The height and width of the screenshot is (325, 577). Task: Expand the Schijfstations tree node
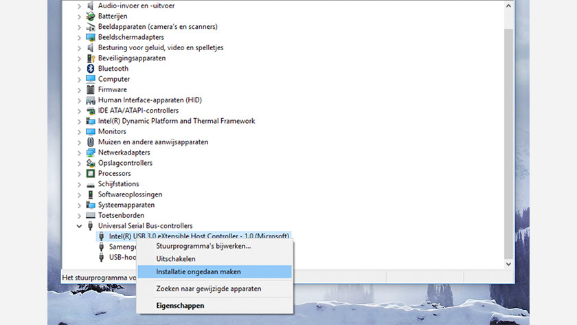coord(80,184)
